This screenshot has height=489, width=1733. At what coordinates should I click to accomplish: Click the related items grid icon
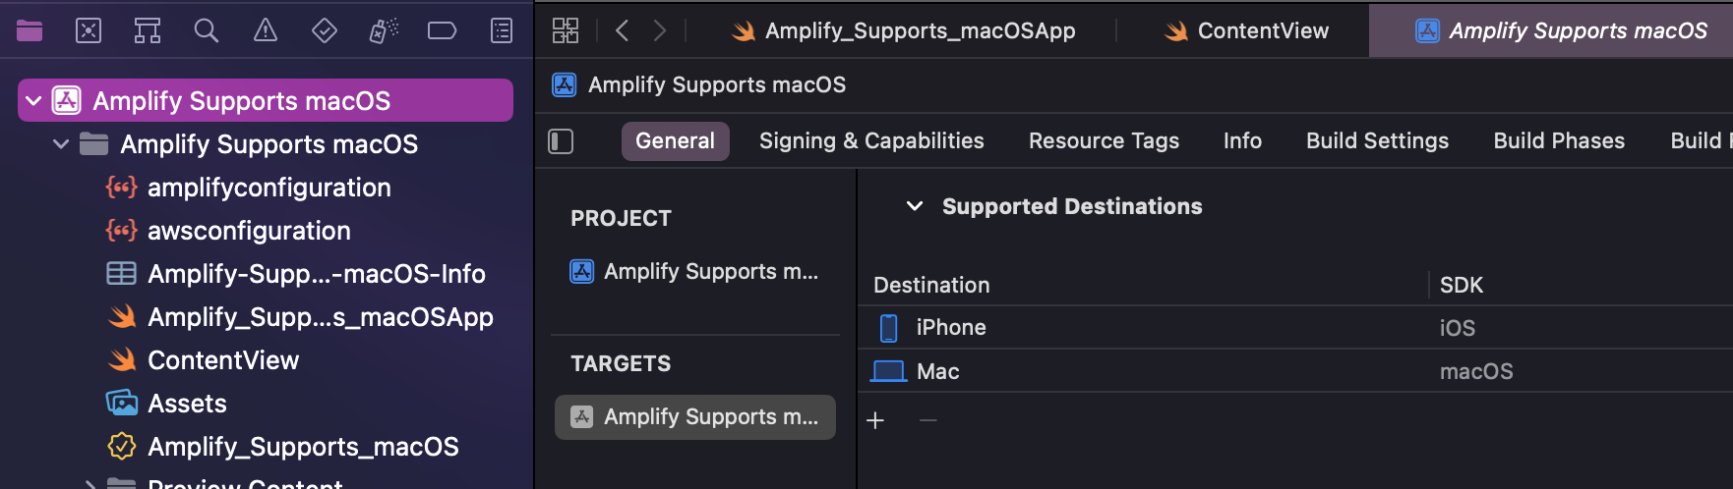(x=566, y=30)
